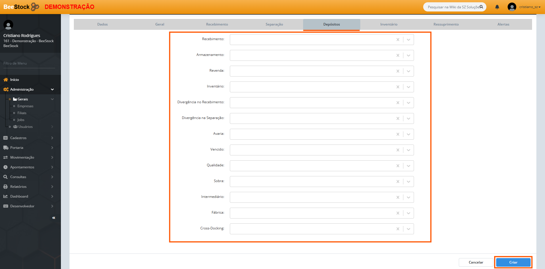Click the BeeStock logo
Image resolution: width=545 pixels, height=269 pixels.
coord(21,7)
